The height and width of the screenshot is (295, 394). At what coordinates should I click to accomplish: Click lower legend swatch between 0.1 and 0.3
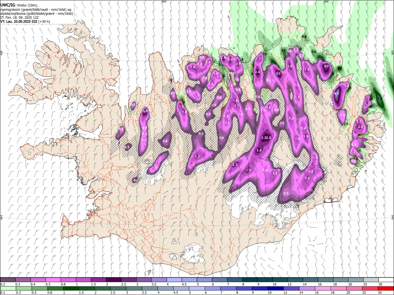tap(8, 288)
